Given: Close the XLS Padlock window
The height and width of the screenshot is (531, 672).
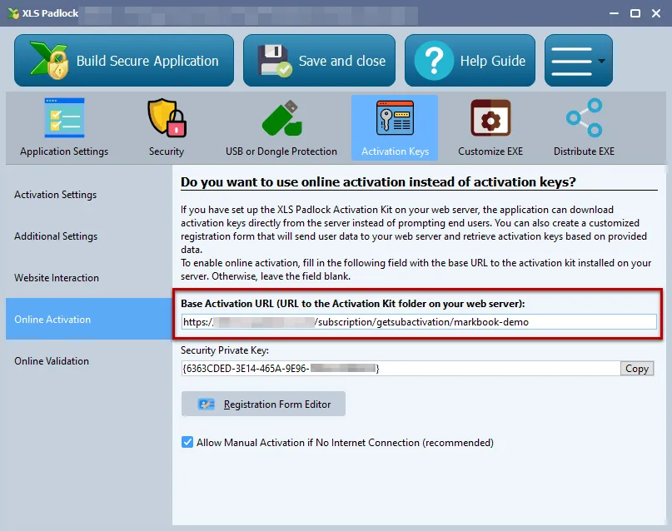Looking at the screenshot, I should [x=656, y=13].
